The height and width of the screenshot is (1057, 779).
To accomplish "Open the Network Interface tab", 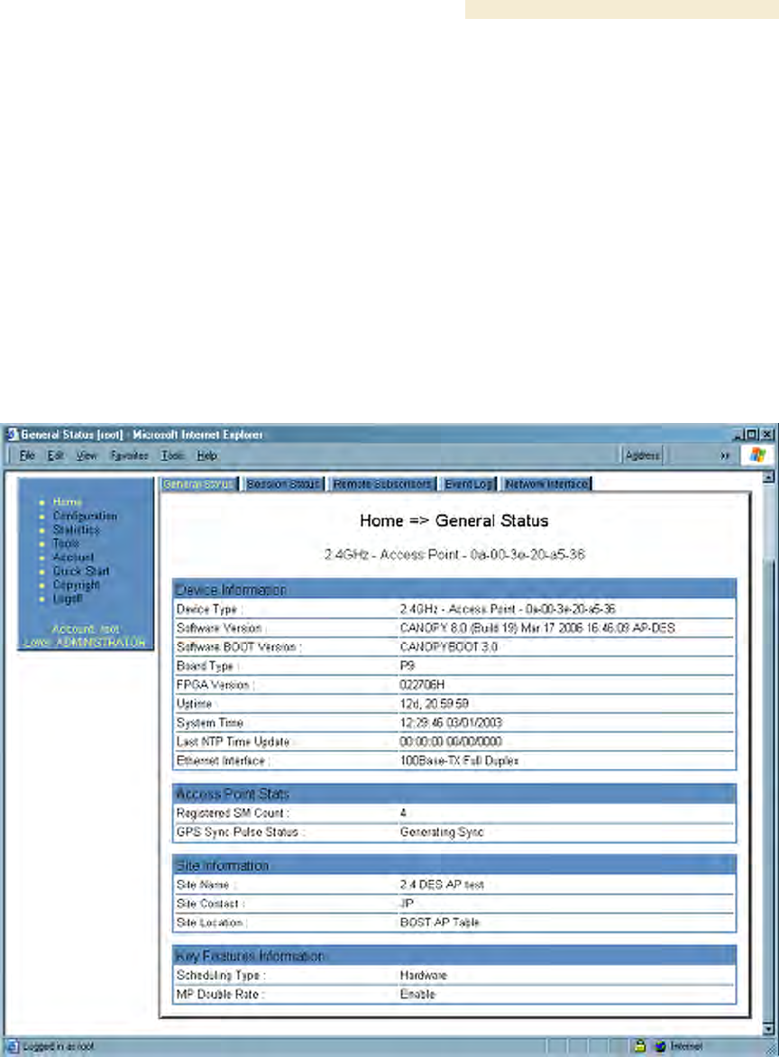I will point(546,484).
